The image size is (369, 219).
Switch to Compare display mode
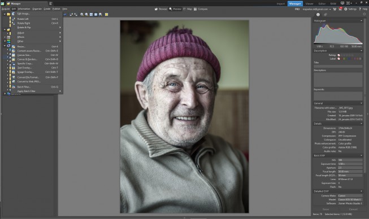[x=201, y=9]
